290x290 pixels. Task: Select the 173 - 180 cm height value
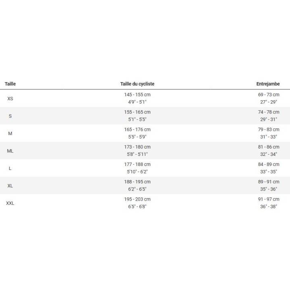click(137, 147)
